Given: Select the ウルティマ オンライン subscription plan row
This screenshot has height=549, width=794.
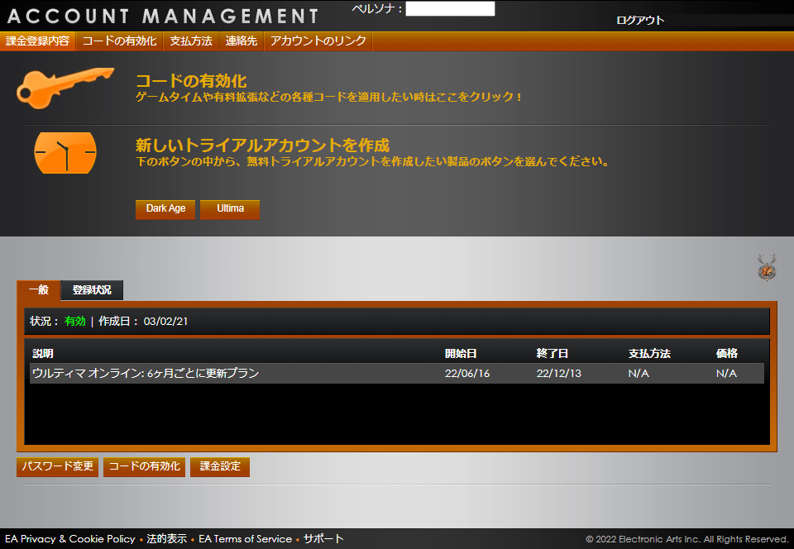Looking at the screenshot, I should coord(396,374).
